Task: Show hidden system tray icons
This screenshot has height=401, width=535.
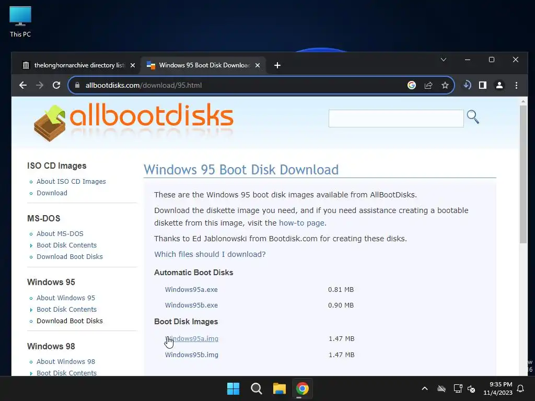Action: coord(425,388)
